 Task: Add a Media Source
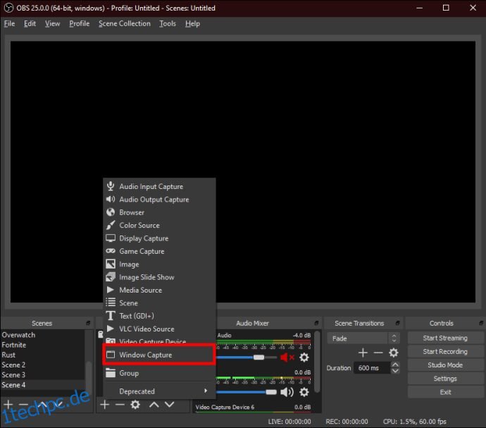pos(159,291)
